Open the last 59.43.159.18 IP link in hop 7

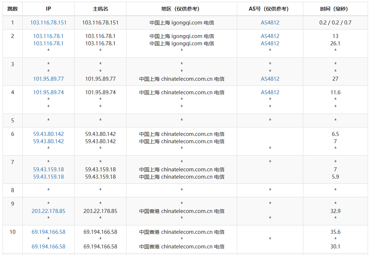tap(48, 177)
